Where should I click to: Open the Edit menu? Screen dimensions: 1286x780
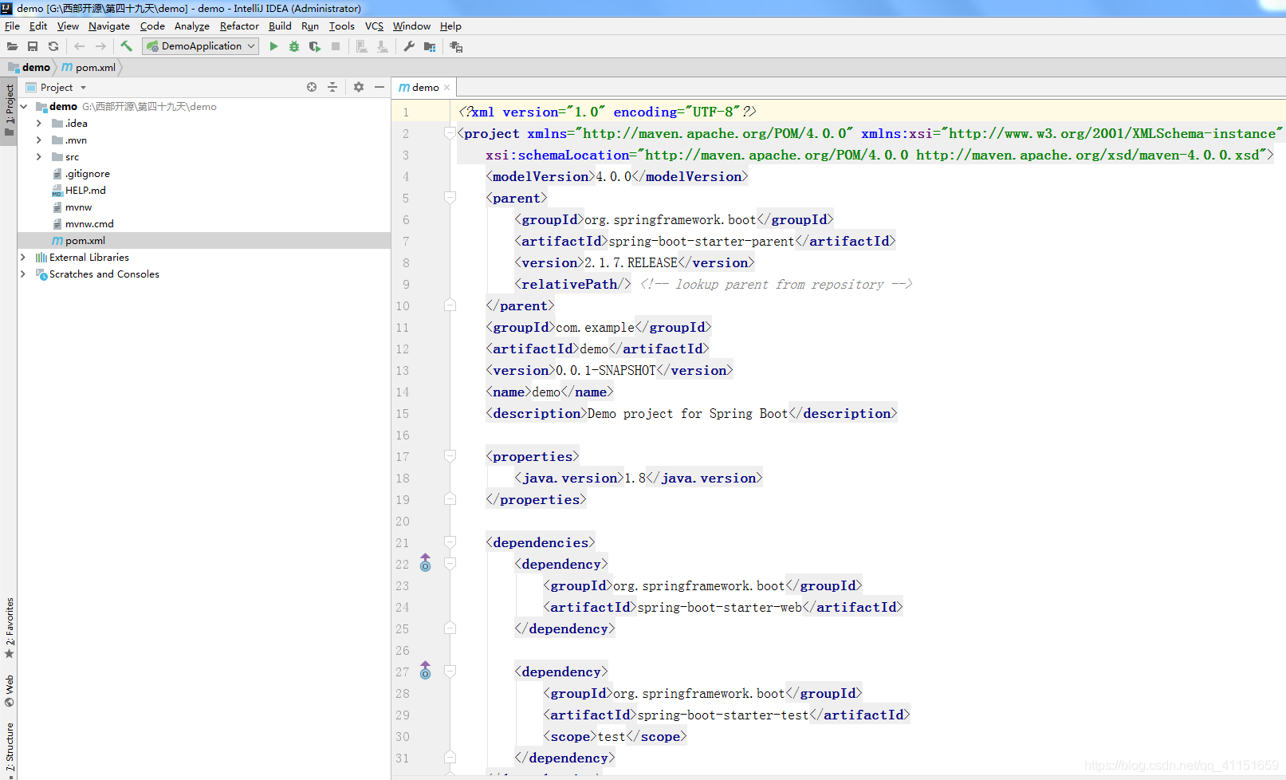(x=38, y=26)
